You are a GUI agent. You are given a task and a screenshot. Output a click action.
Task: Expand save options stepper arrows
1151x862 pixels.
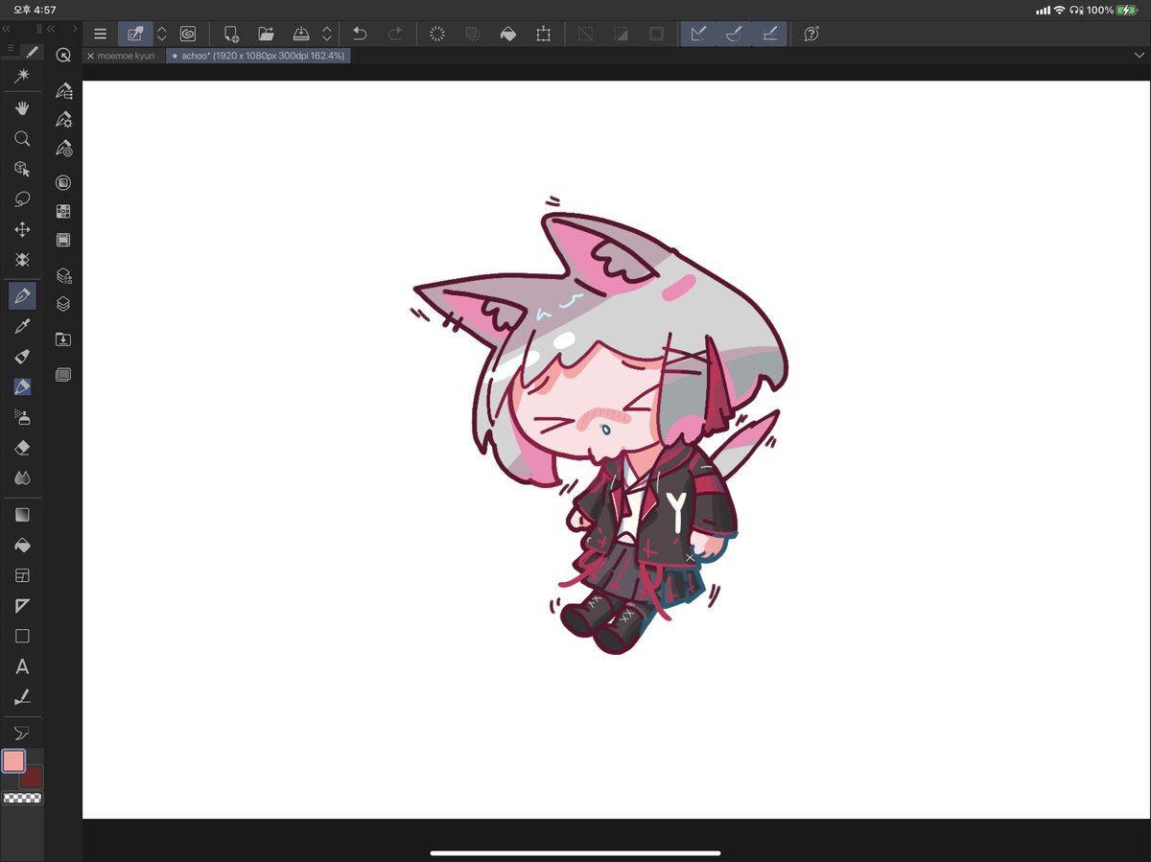pyautogui.click(x=327, y=34)
